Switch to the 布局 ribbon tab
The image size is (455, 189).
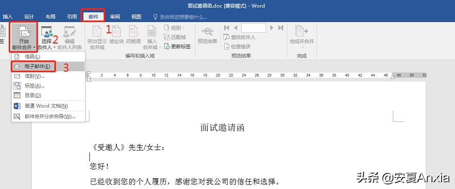50,17
